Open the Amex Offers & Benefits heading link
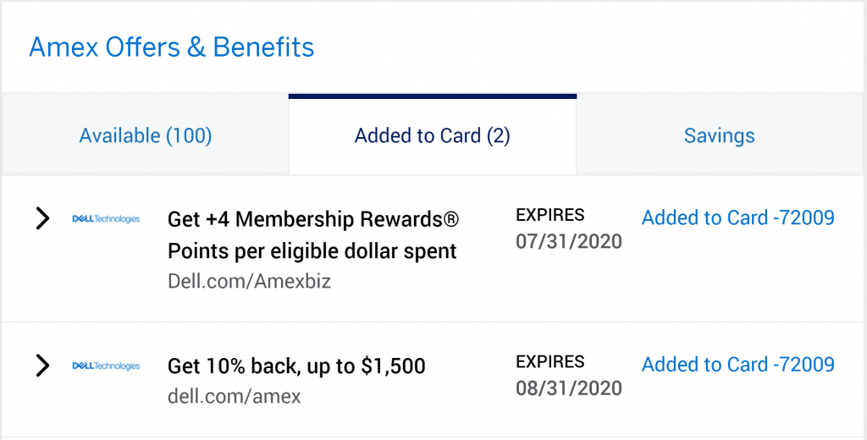The height and width of the screenshot is (440, 867). [x=171, y=47]
